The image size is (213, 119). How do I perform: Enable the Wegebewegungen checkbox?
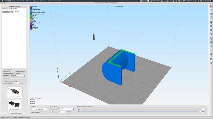[15, 72]
